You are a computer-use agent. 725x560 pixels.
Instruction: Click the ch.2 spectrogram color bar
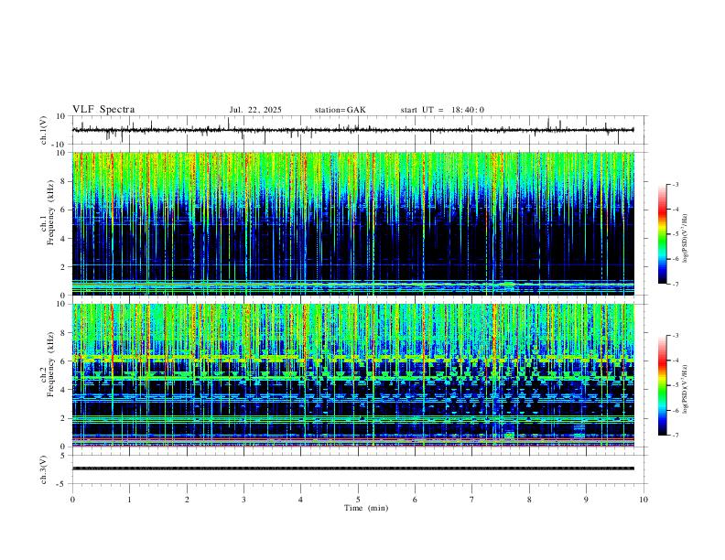coord(663,385)
